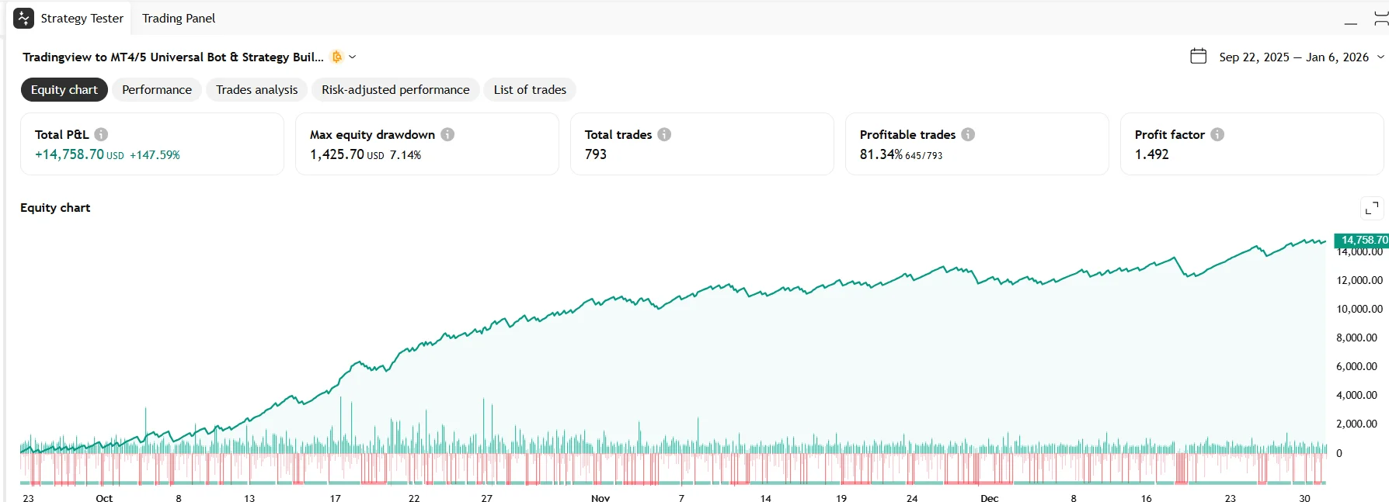Screen dimensions: 1389x502
Task: Click the Sep 22, 2025 — Jan 6, 2026 range
Action: 1294,57
